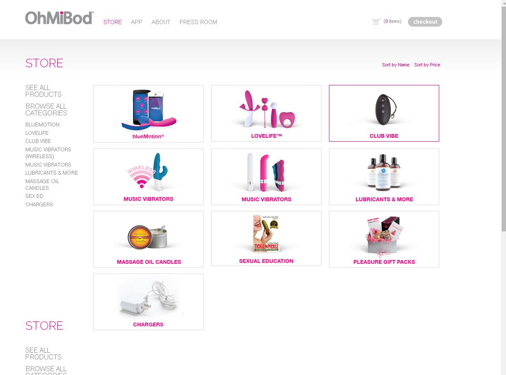Open the Club Vibe category tile
Screen dimensions: 506x375
pyautogui.click(x=384, y=113)
